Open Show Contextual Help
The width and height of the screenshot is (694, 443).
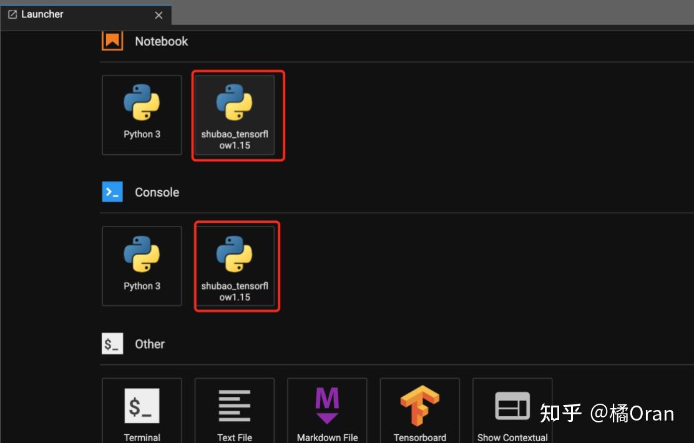512,409
